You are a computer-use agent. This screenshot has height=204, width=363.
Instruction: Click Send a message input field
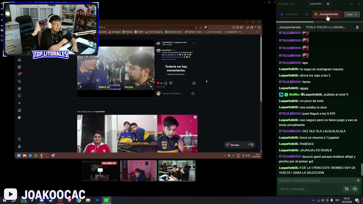tap(309, 189)
